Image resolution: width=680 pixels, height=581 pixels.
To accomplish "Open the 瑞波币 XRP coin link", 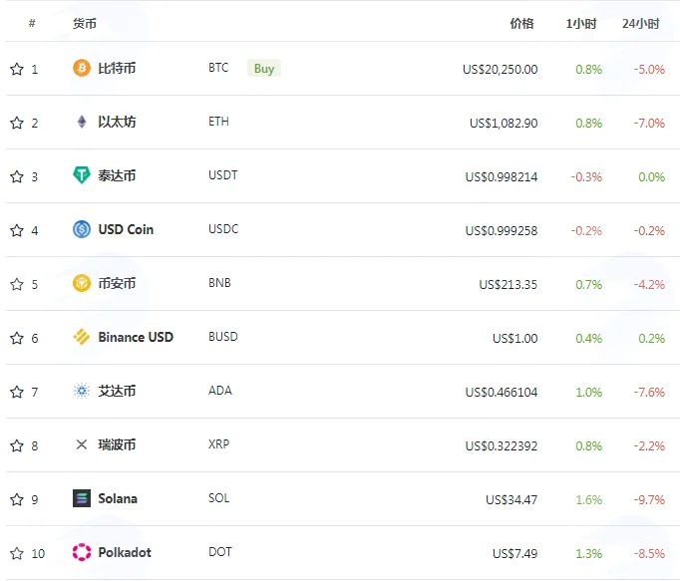I will (117, 444).
